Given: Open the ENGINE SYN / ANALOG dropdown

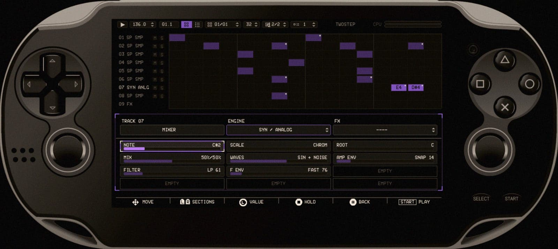Looking at the screenshot, I should pos(278,130).
